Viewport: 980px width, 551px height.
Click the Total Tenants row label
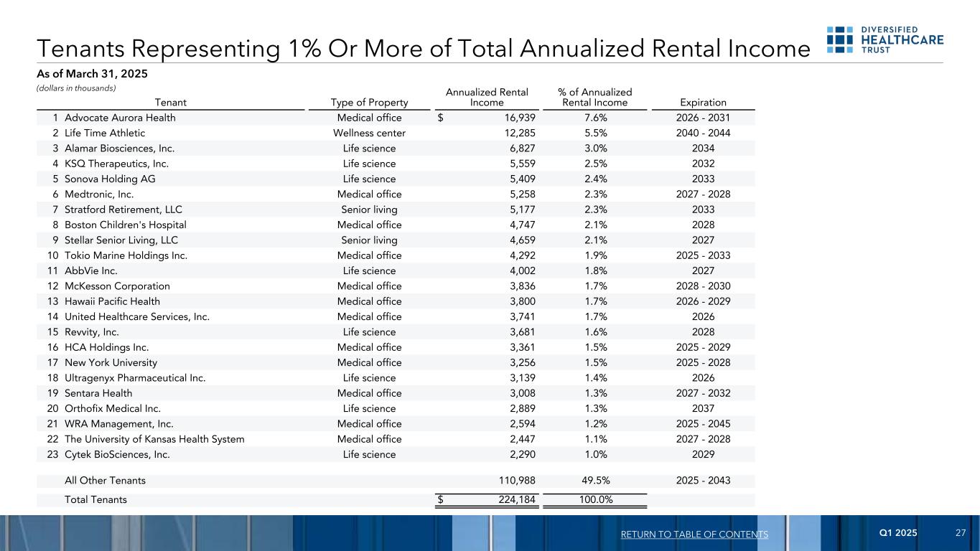point(96,500)
